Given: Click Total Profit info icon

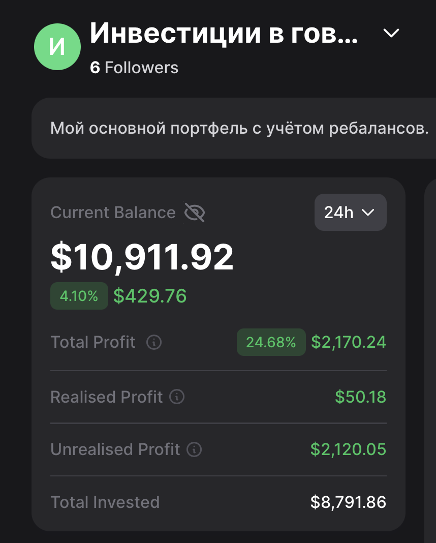Looking at the screenshot, I should coord(154,342).
